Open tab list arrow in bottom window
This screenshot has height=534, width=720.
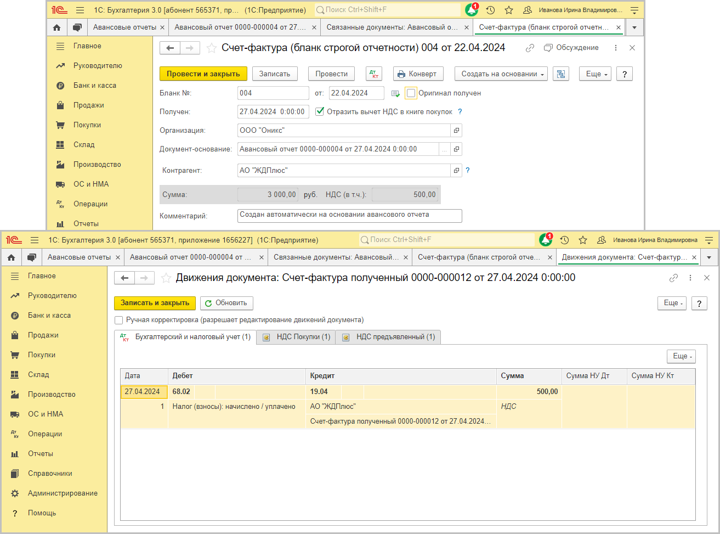point(709,257)
